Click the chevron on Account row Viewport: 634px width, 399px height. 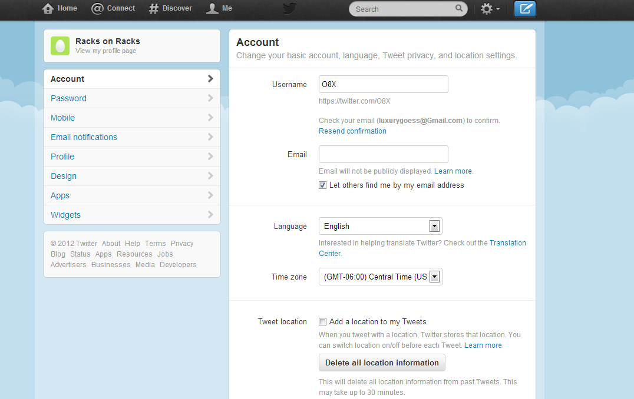(x=210, y=79)
